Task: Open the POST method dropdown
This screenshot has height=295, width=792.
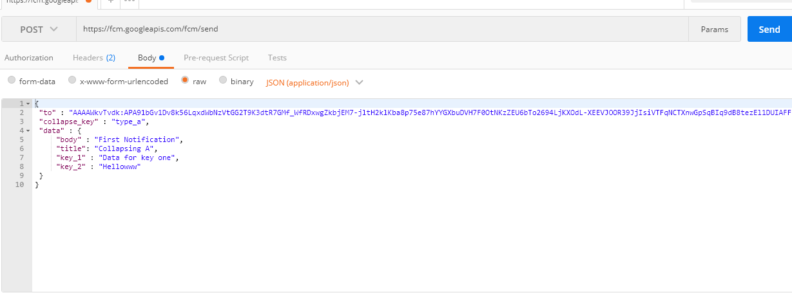Action: coord(39,30)
